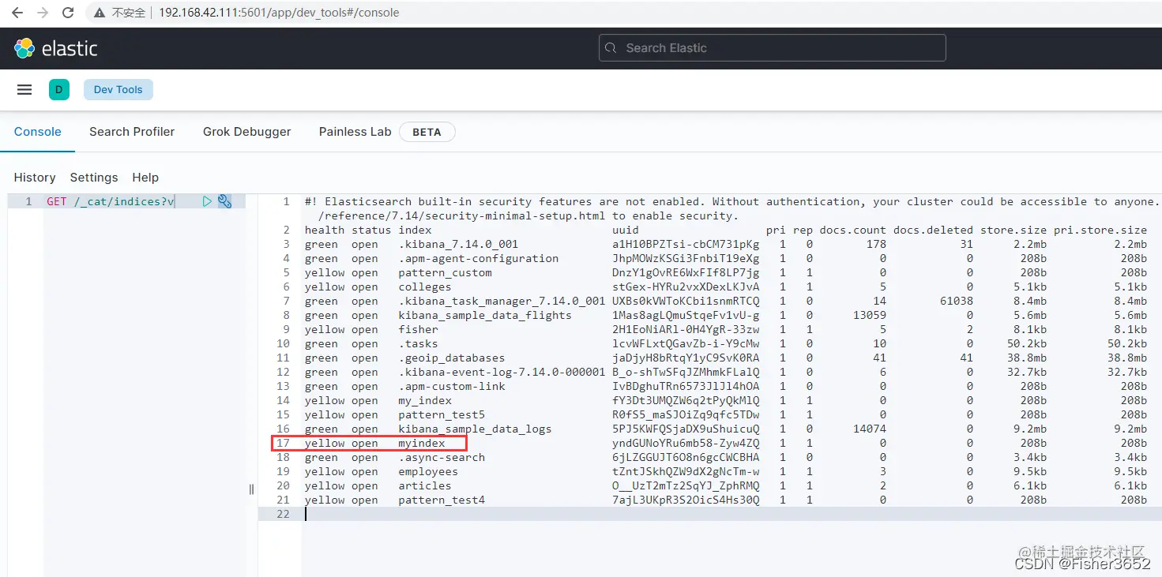
Task: Click the insecure warning triangle icon
Action: click(100, 13)
